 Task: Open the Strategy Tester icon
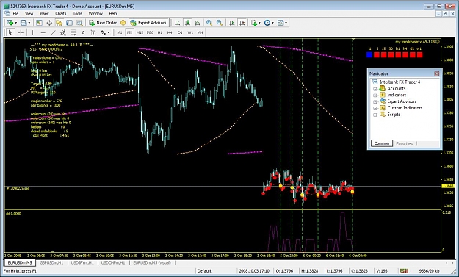coord(79,23)
